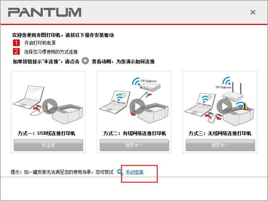
Task: Click 搜索中 button under wireless network method
Action: pyautogui.click(x=220, y=145)
